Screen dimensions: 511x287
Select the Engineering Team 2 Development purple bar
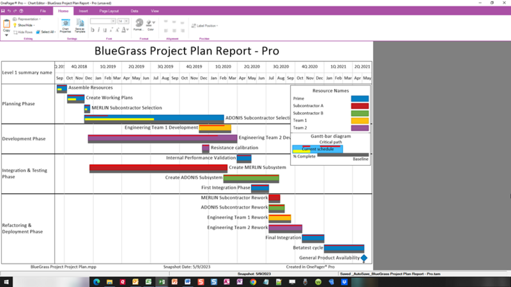[x=163, y=139]
